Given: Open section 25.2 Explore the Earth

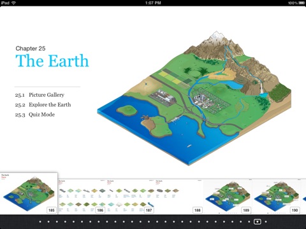Looking at the screenshot, I should pyautogui.click(x=43, y=105).
